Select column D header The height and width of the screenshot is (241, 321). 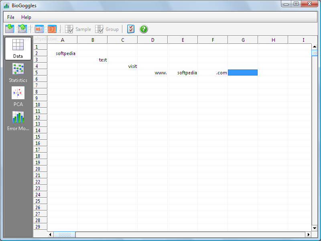(153, 40)
